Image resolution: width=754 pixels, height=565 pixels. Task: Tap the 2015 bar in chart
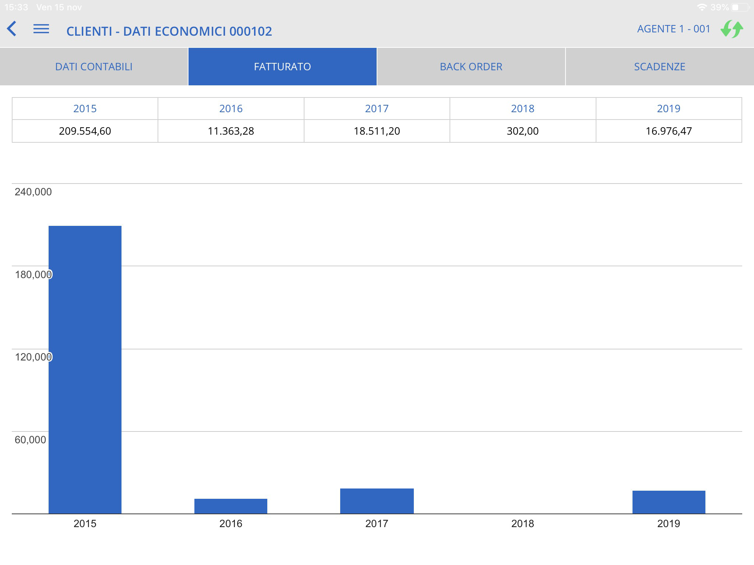85,370
